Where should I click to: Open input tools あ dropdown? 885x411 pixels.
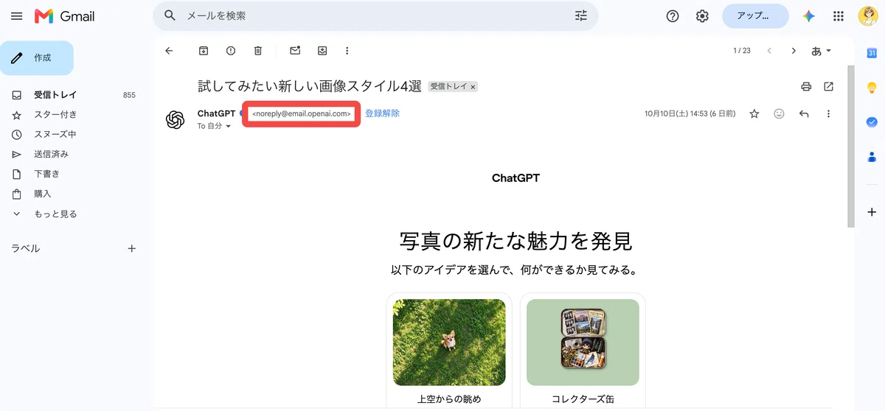(x=821, y=51)
